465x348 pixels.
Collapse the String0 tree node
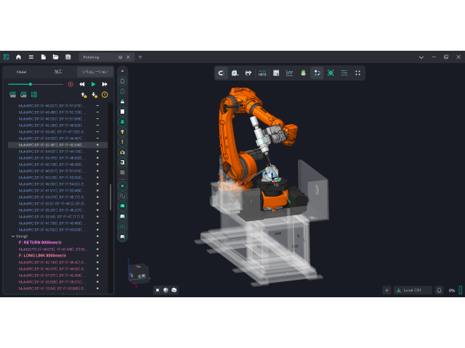12,236
